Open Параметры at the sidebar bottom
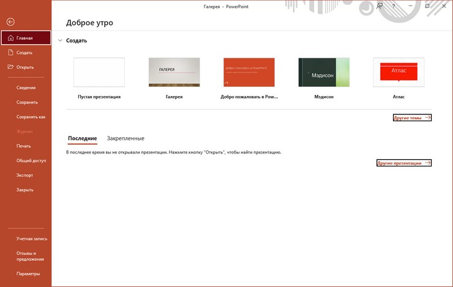The image size is (453, 287). point(28,274)
